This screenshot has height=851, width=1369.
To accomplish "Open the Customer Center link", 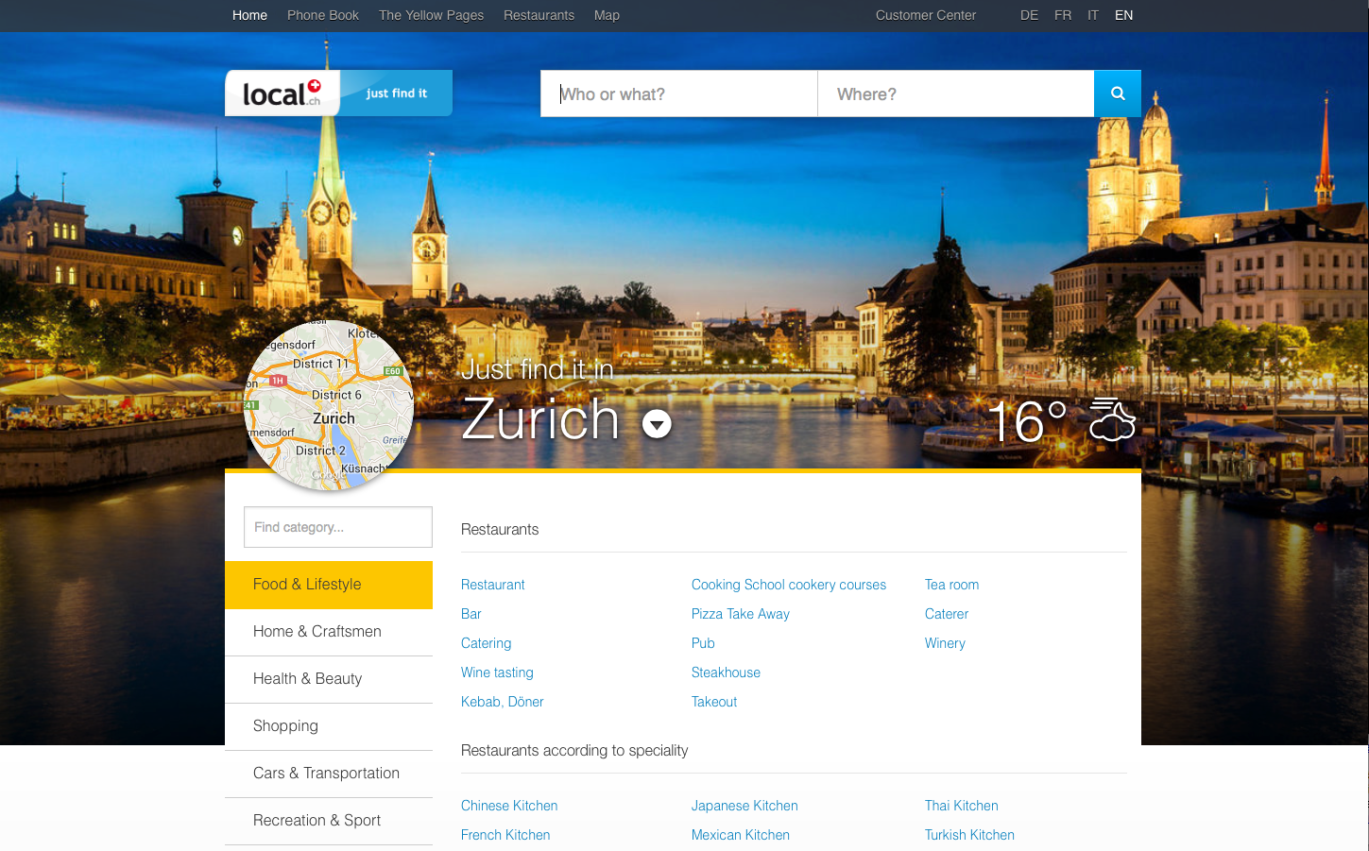I will [x=925, y=15].
